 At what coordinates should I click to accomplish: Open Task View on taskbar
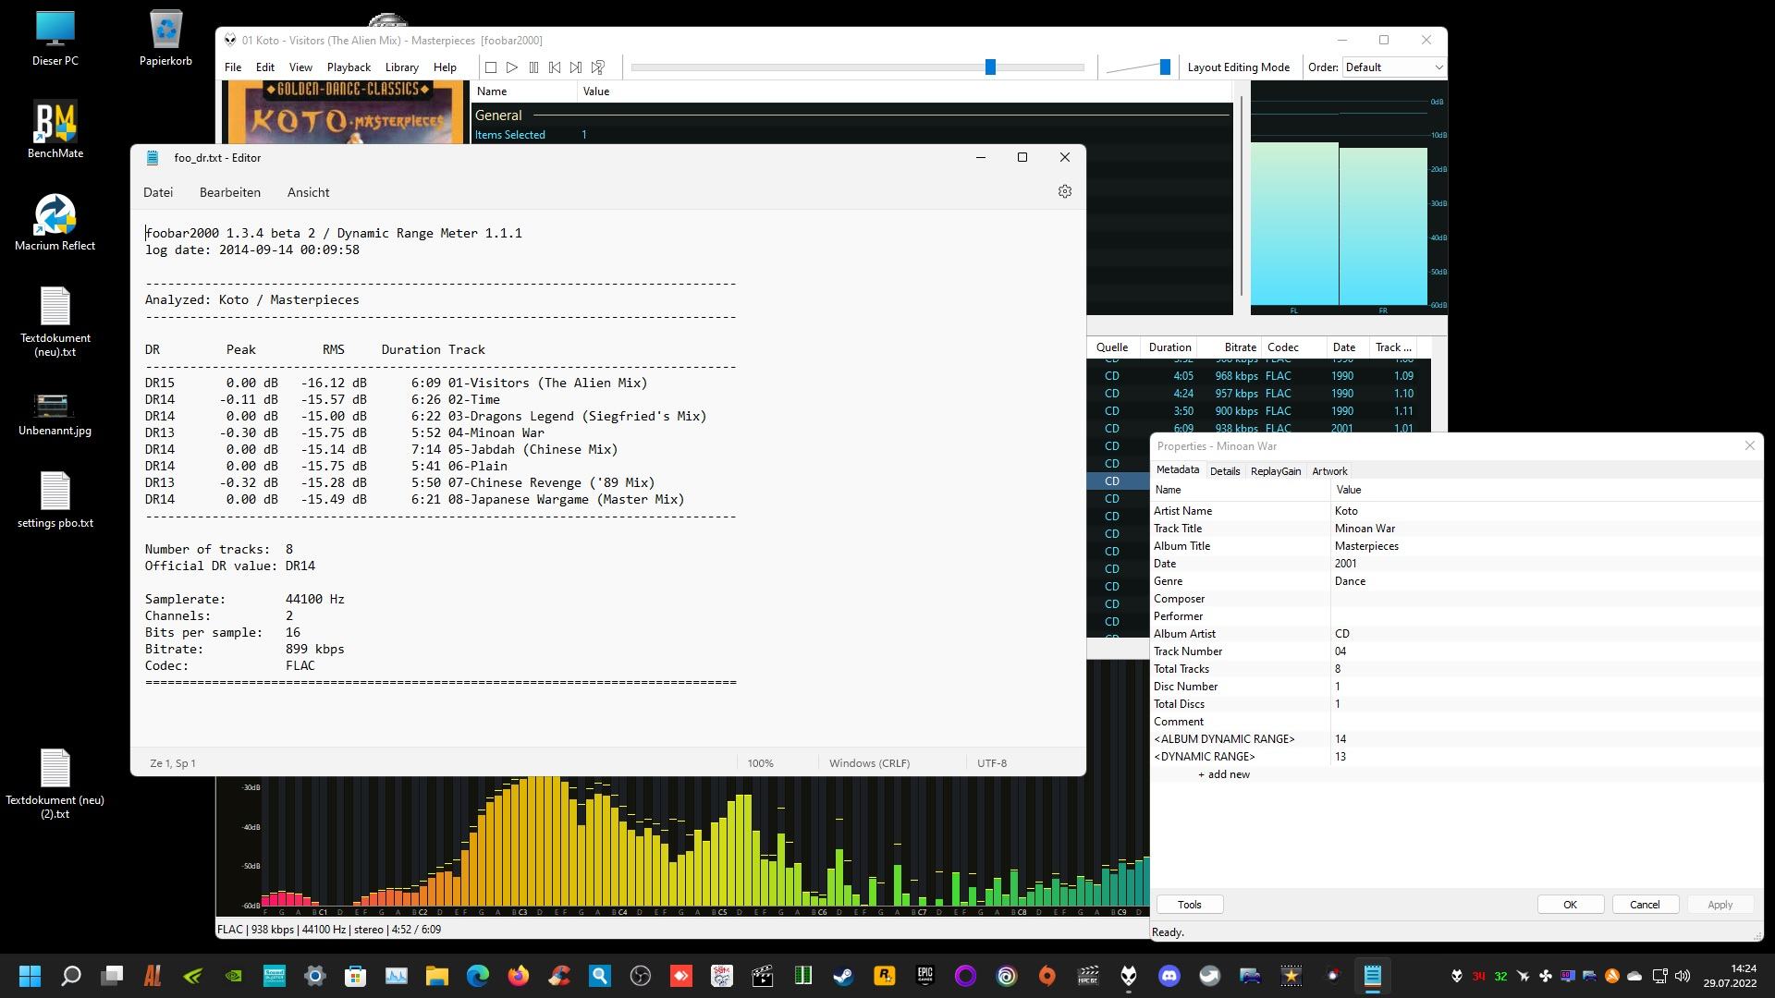pos(112,976)
